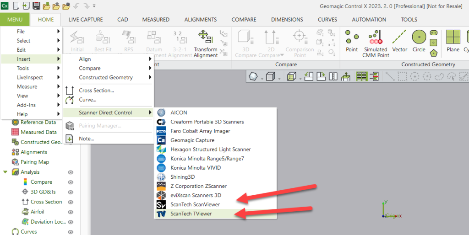Click the green MENU button
Viewport: 469px width, 235px height.
pyautogui.click(x=15, y=19)
